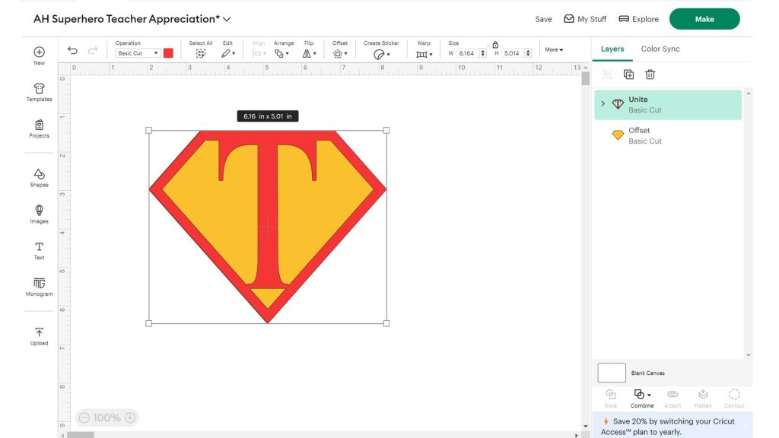779x438 pixels.
Task: Open the Align dropdown
Action: point(259,54)
